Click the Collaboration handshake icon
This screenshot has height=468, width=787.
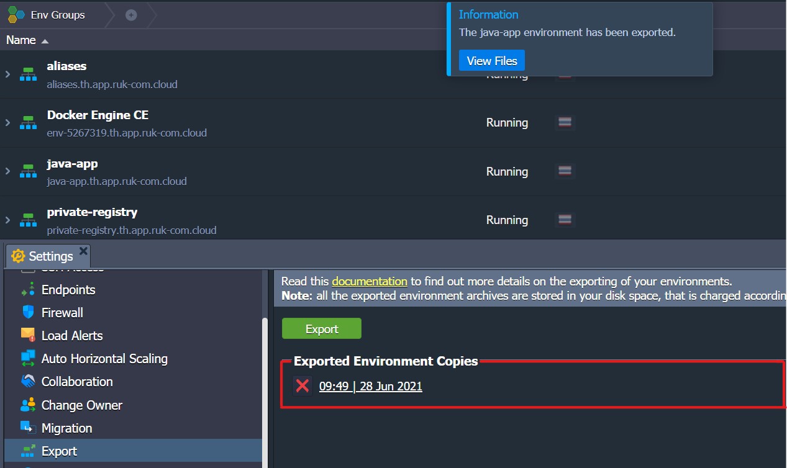[28, 382]
